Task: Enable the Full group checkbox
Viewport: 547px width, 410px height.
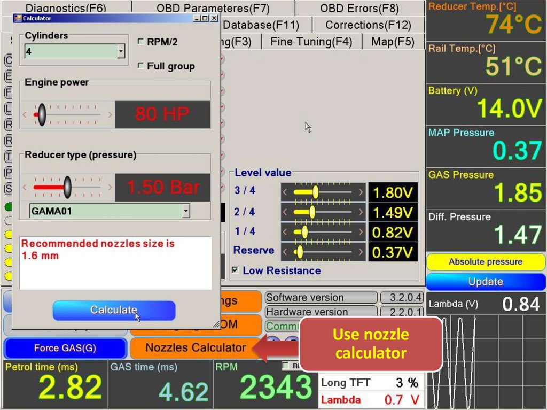Action: [141, 66]
